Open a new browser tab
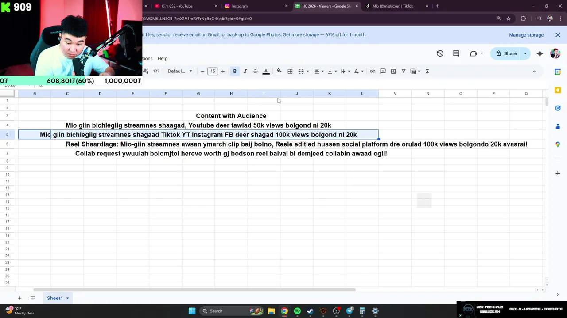The image size is (567, 318). pos(438,6)
